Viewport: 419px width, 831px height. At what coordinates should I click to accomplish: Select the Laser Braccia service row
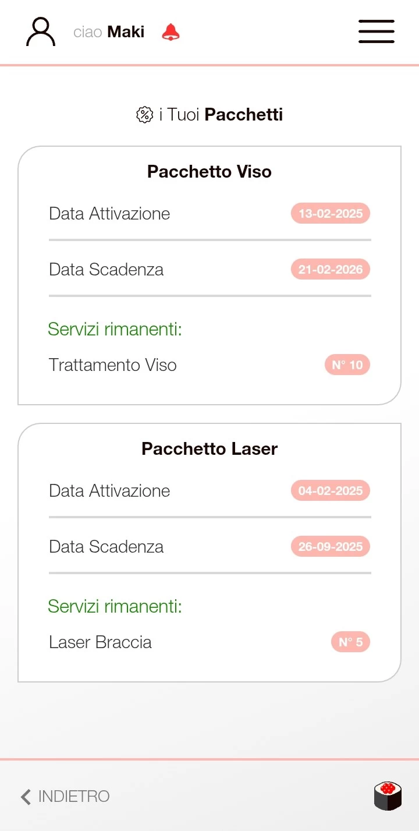pos(100,642)
